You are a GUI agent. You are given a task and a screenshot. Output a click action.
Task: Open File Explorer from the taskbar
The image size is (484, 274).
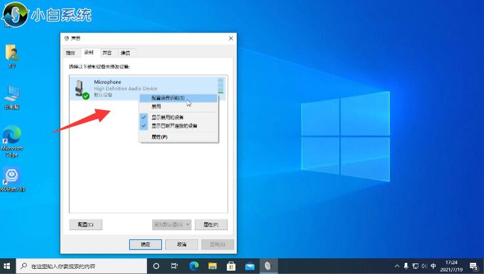point(212,266)
